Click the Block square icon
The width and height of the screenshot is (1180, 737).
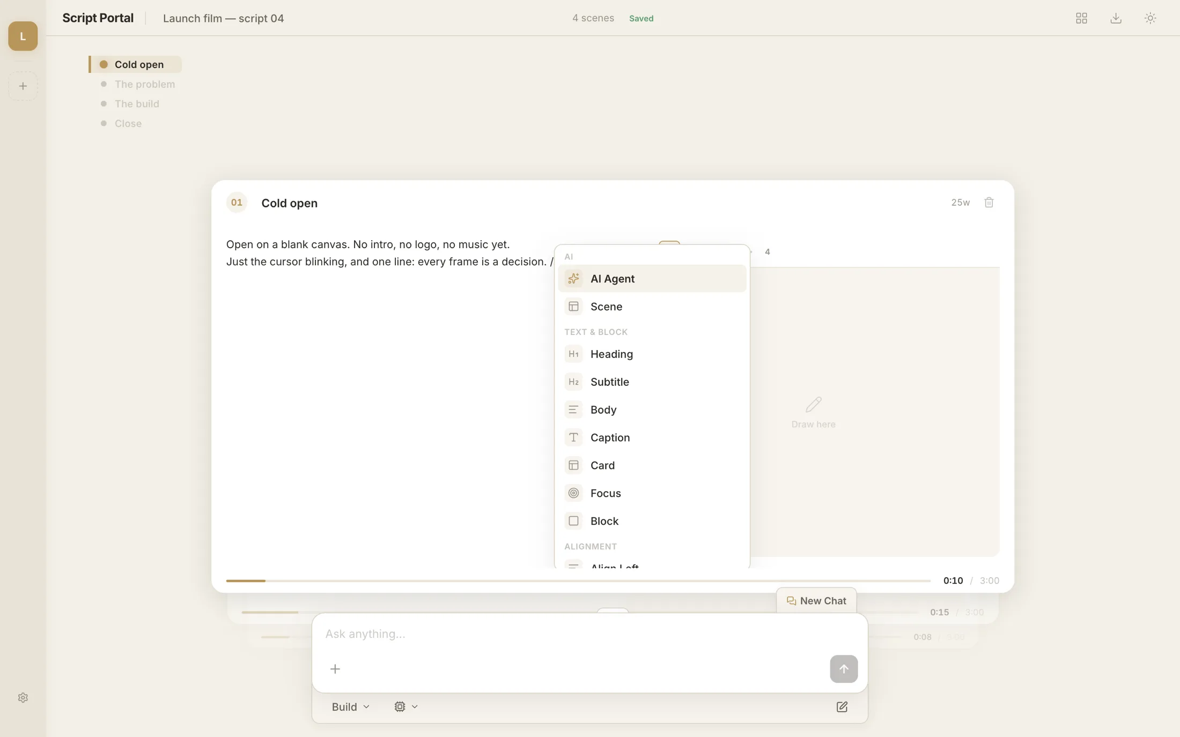pyautogui.click(x=573, y=521)
